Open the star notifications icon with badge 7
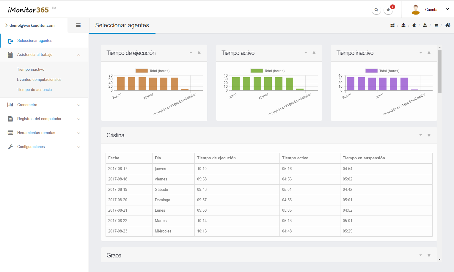 coord(388,10)
